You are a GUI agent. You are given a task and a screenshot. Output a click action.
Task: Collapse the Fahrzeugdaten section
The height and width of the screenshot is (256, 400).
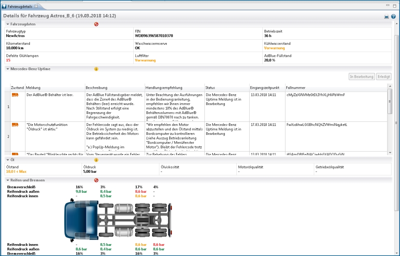pyautogui.click(x=8, y=24)
